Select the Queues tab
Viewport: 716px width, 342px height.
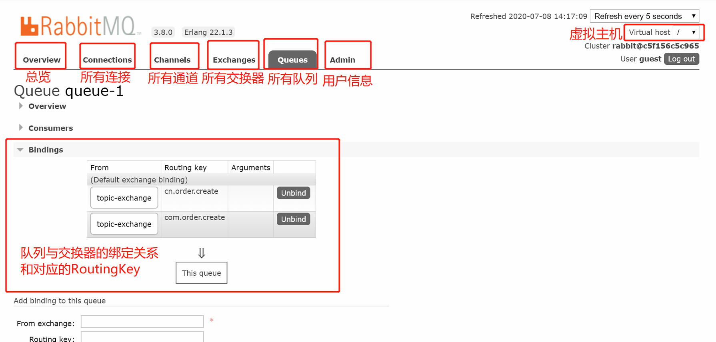(x=292, y=60)
